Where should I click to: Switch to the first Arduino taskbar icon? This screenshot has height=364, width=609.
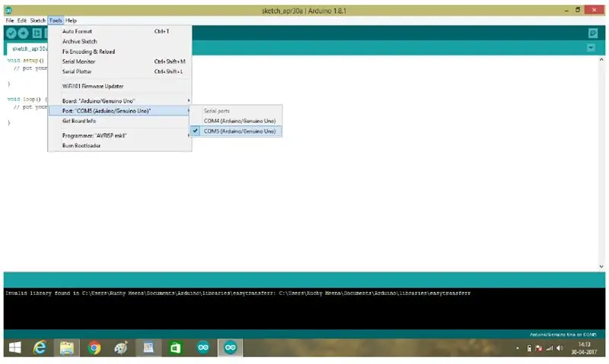click(x=203, y=348)
